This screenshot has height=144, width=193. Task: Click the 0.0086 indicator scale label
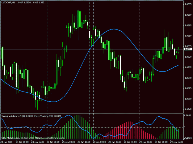[x=187, y=115]
